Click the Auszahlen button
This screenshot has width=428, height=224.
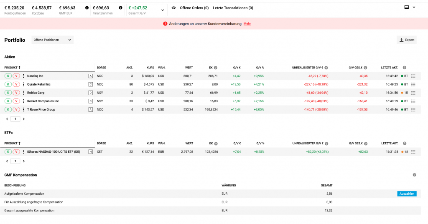click(x=406, y=194)
